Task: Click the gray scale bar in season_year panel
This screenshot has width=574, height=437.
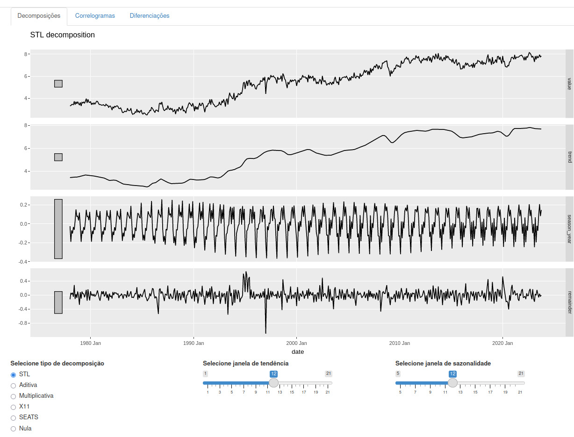Action: (x=58, y=229)
